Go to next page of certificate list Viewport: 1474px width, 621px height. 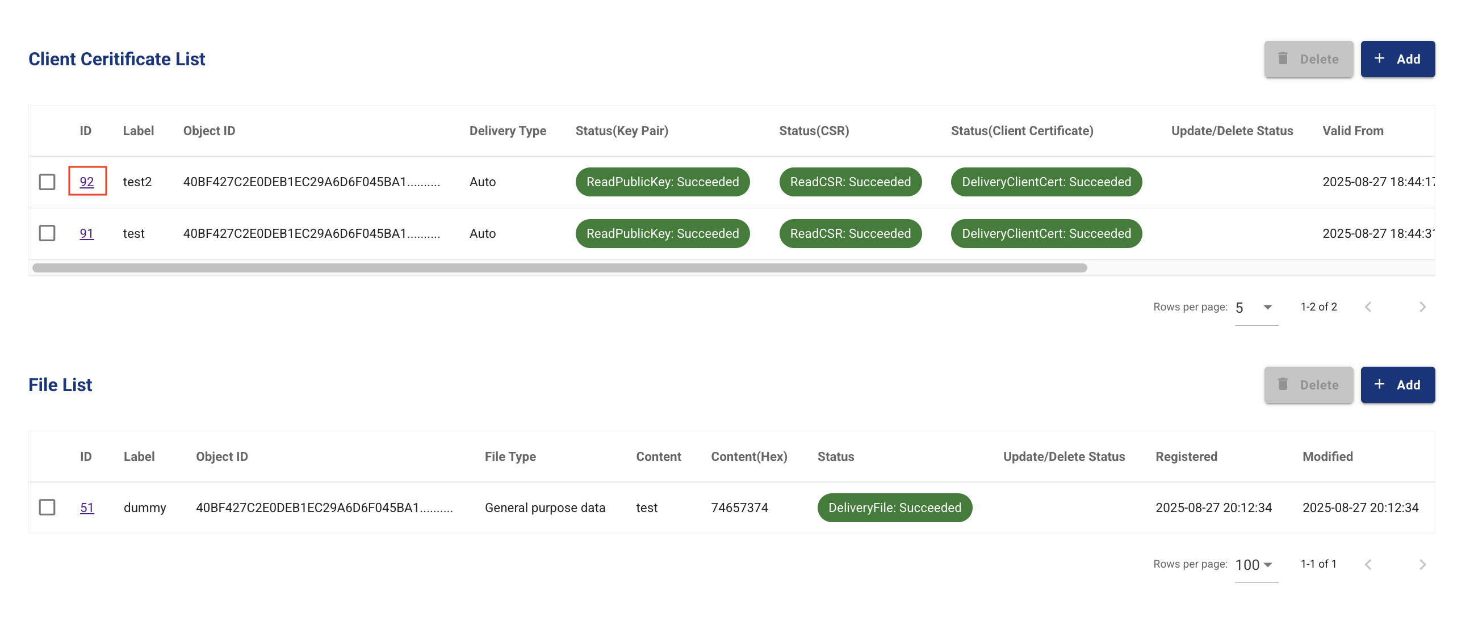(1422, 307)
